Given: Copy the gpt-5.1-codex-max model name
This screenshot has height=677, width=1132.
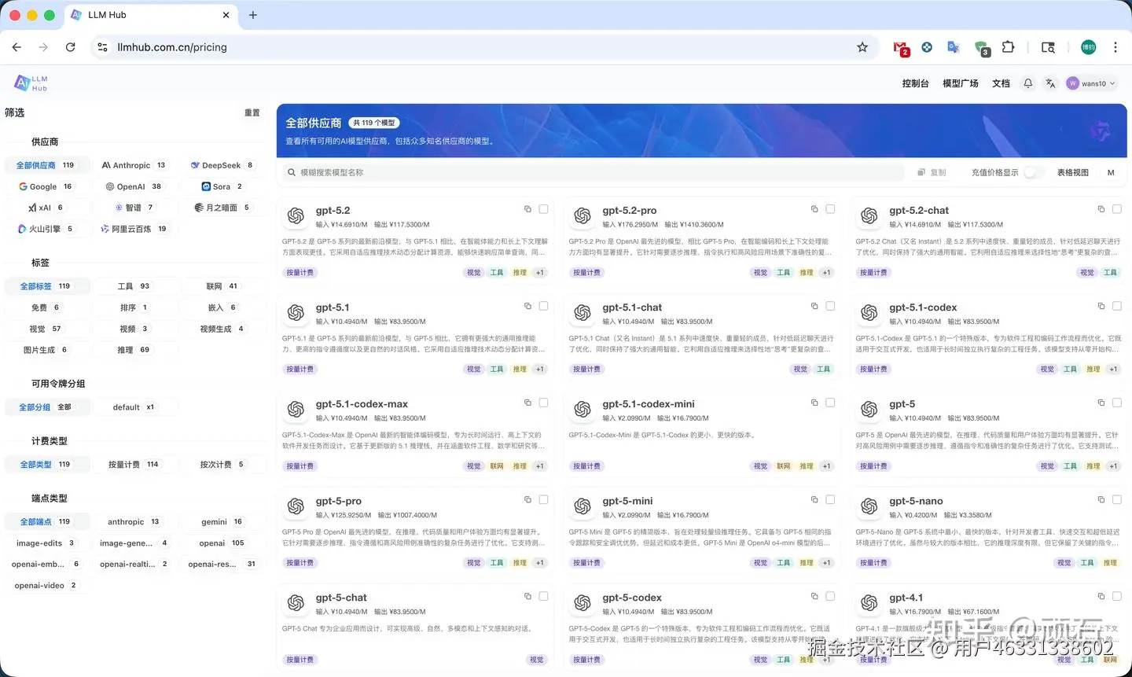Looking at the screenshot, I should coord(527,403).
